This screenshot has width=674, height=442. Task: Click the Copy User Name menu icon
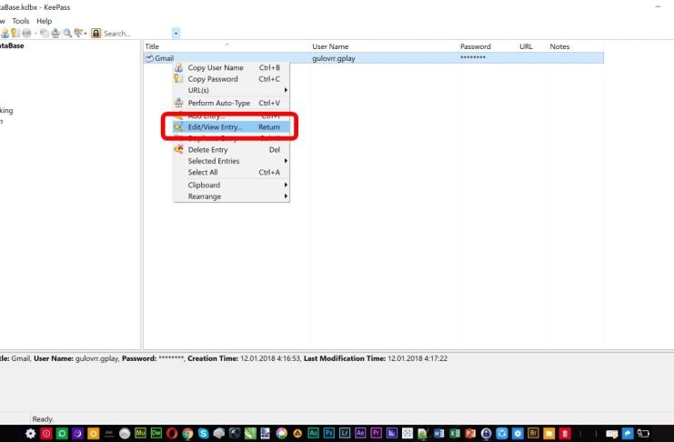178,67
